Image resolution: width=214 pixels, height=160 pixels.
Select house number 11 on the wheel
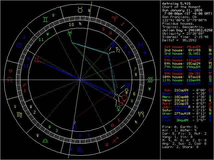tap(41, 40)
